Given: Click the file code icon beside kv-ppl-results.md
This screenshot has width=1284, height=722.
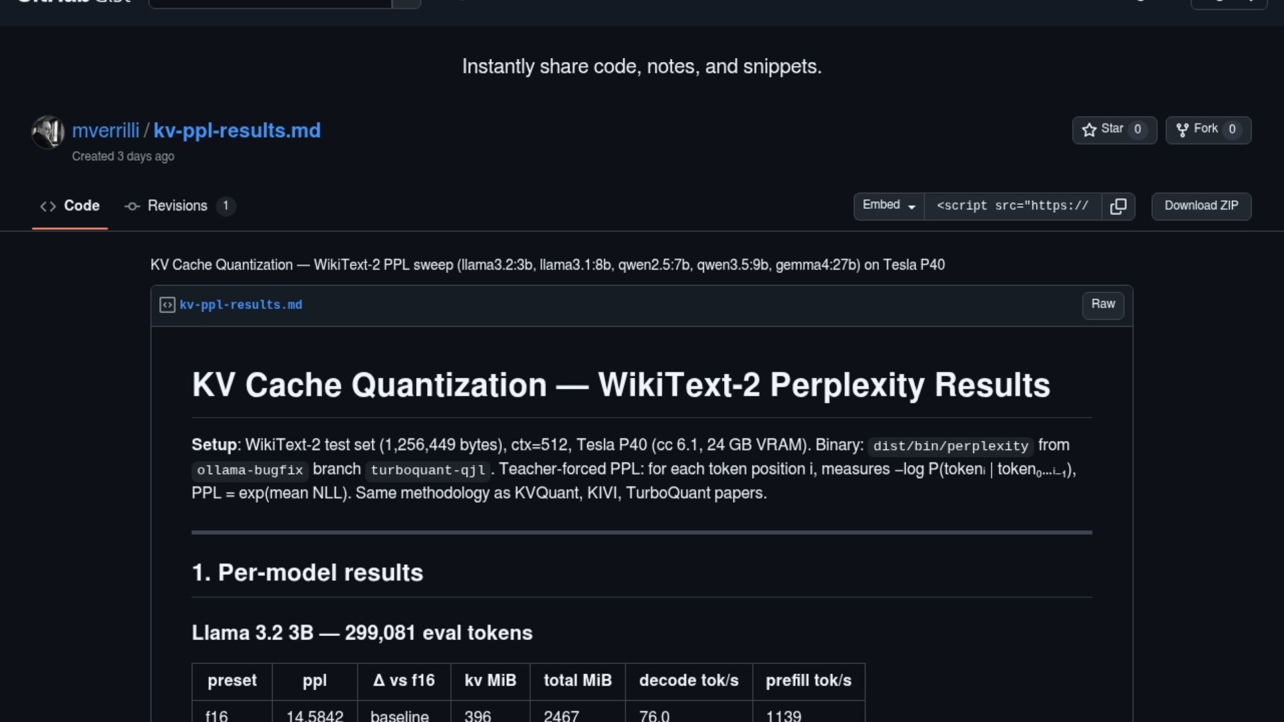Looking at the screenshot, I should tap(167, 305).
